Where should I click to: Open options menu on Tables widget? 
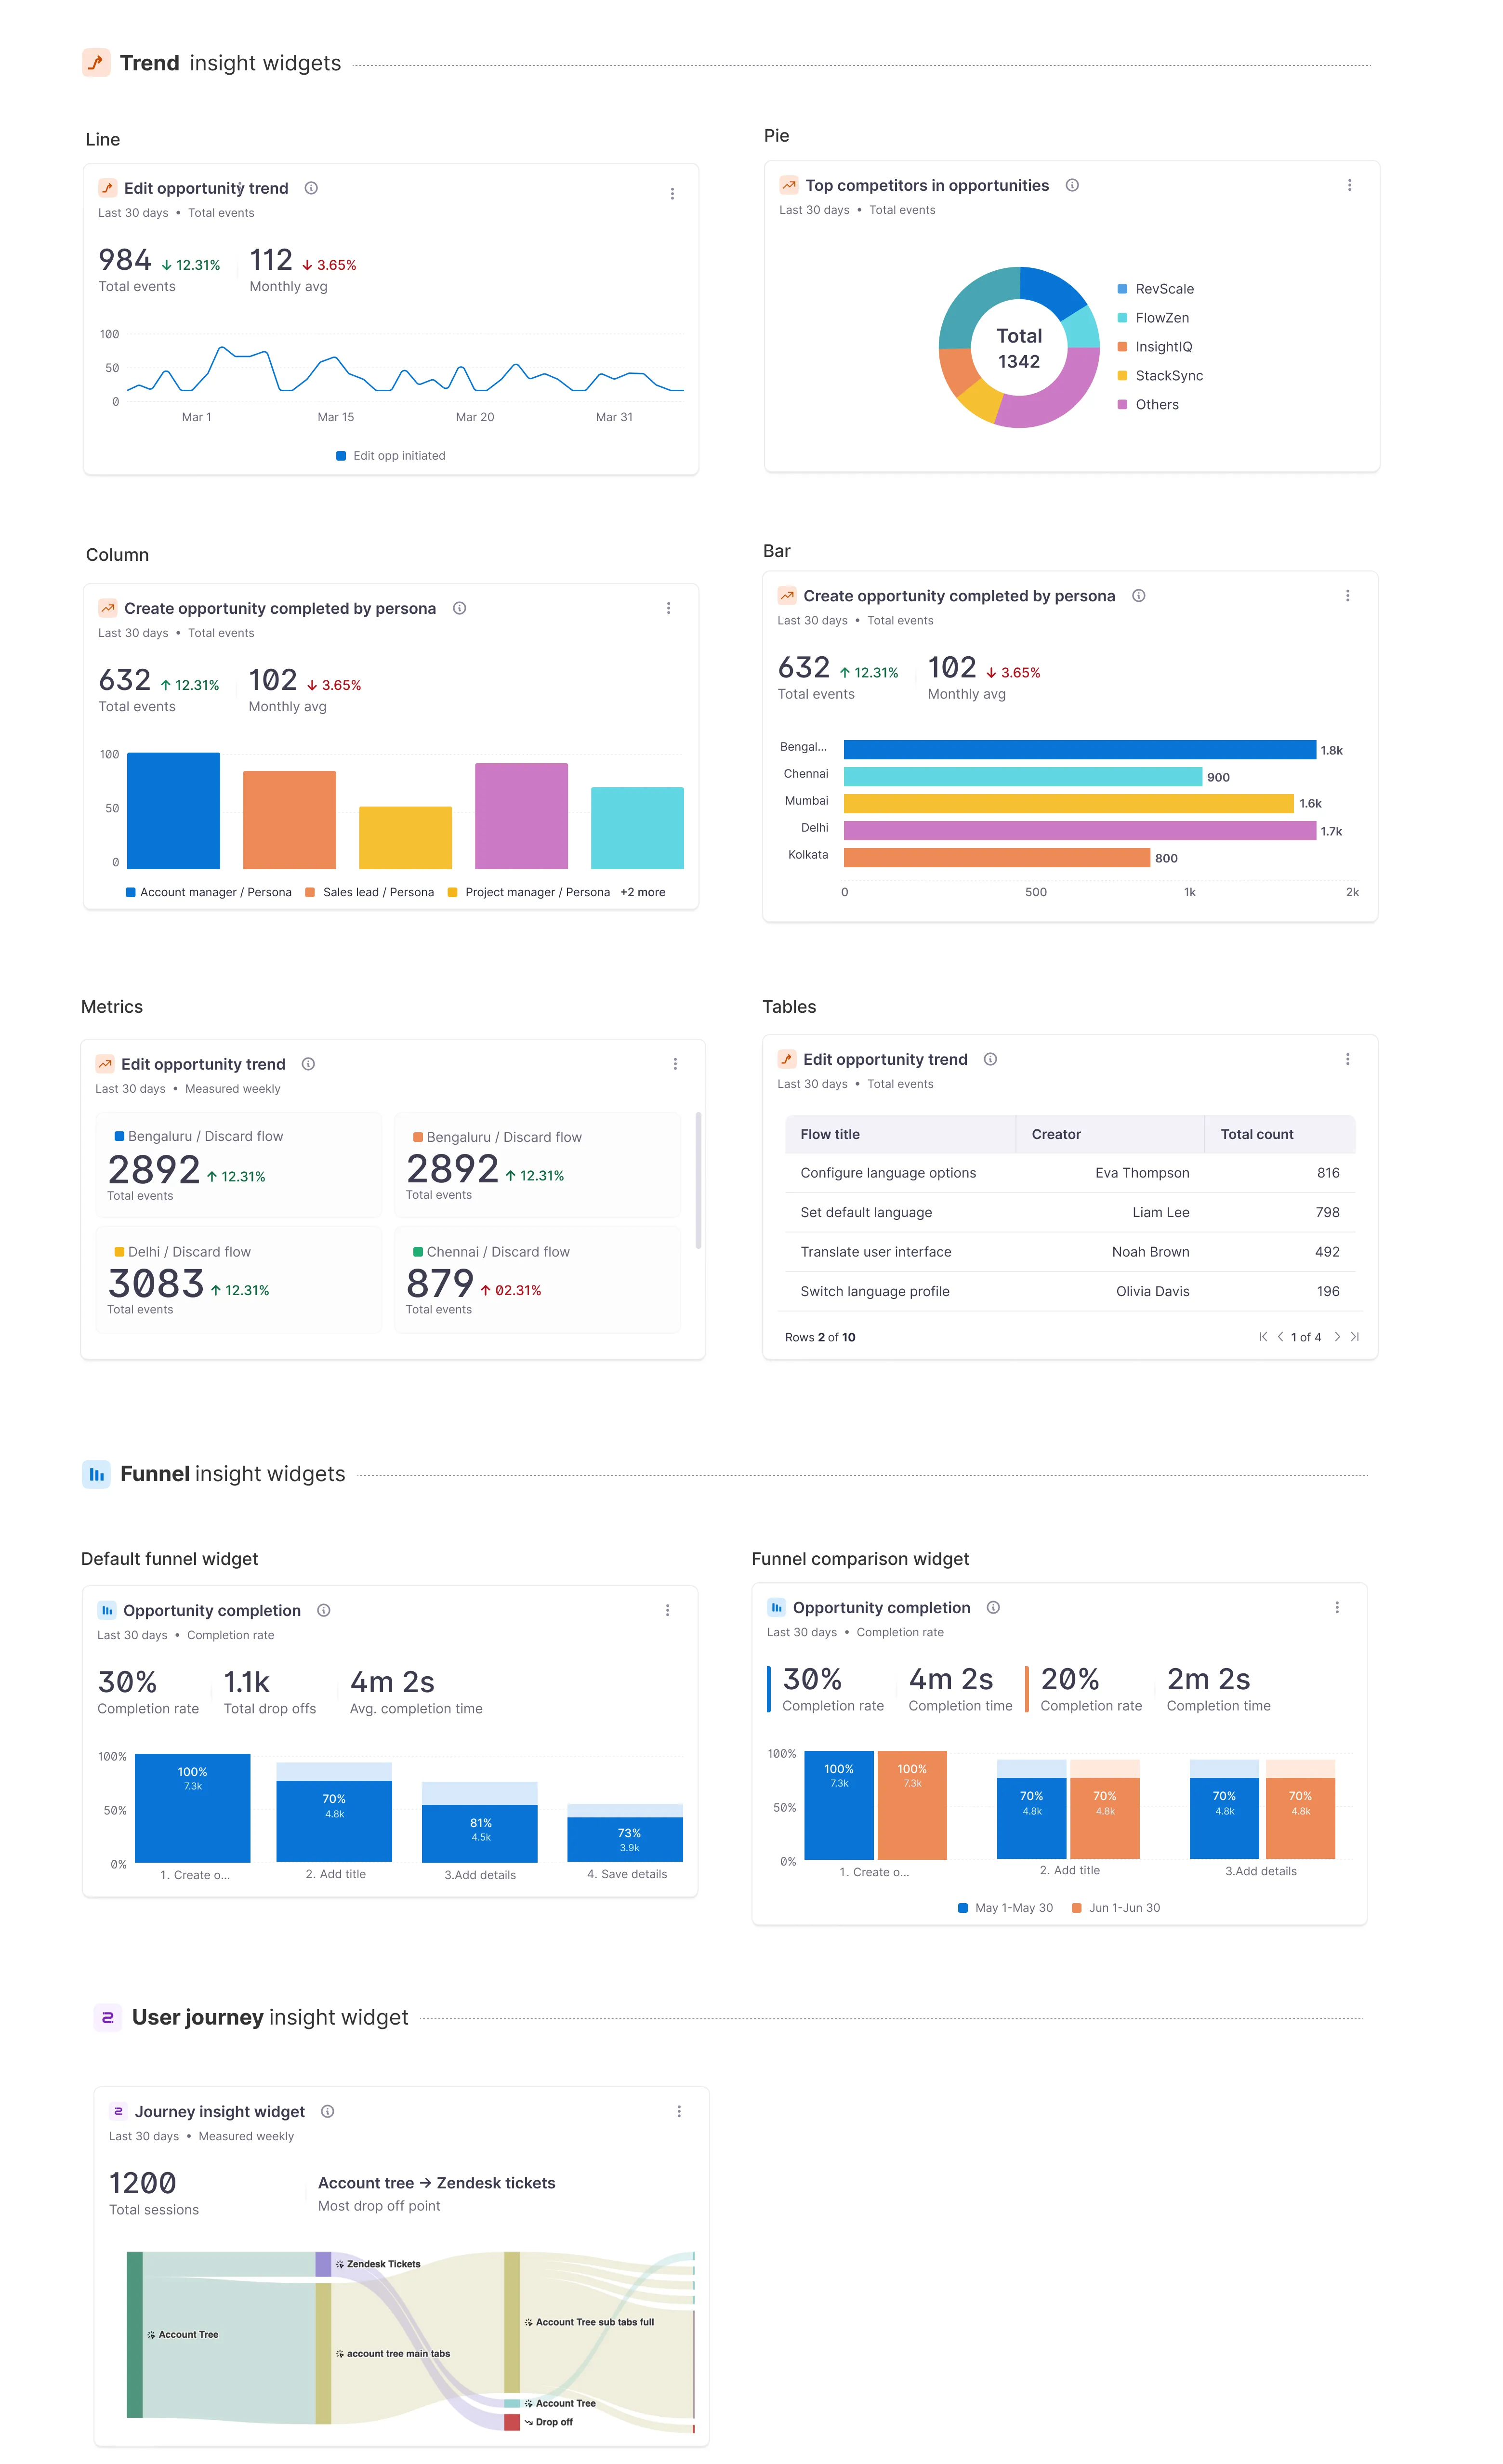click(x=1347, y=1059)
